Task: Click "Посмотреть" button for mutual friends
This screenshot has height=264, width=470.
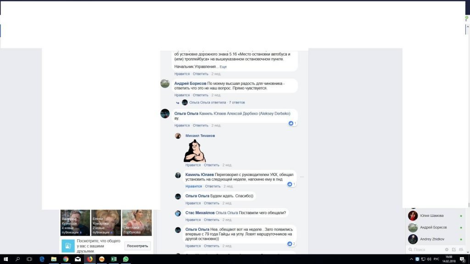Action: coord(137,246)
